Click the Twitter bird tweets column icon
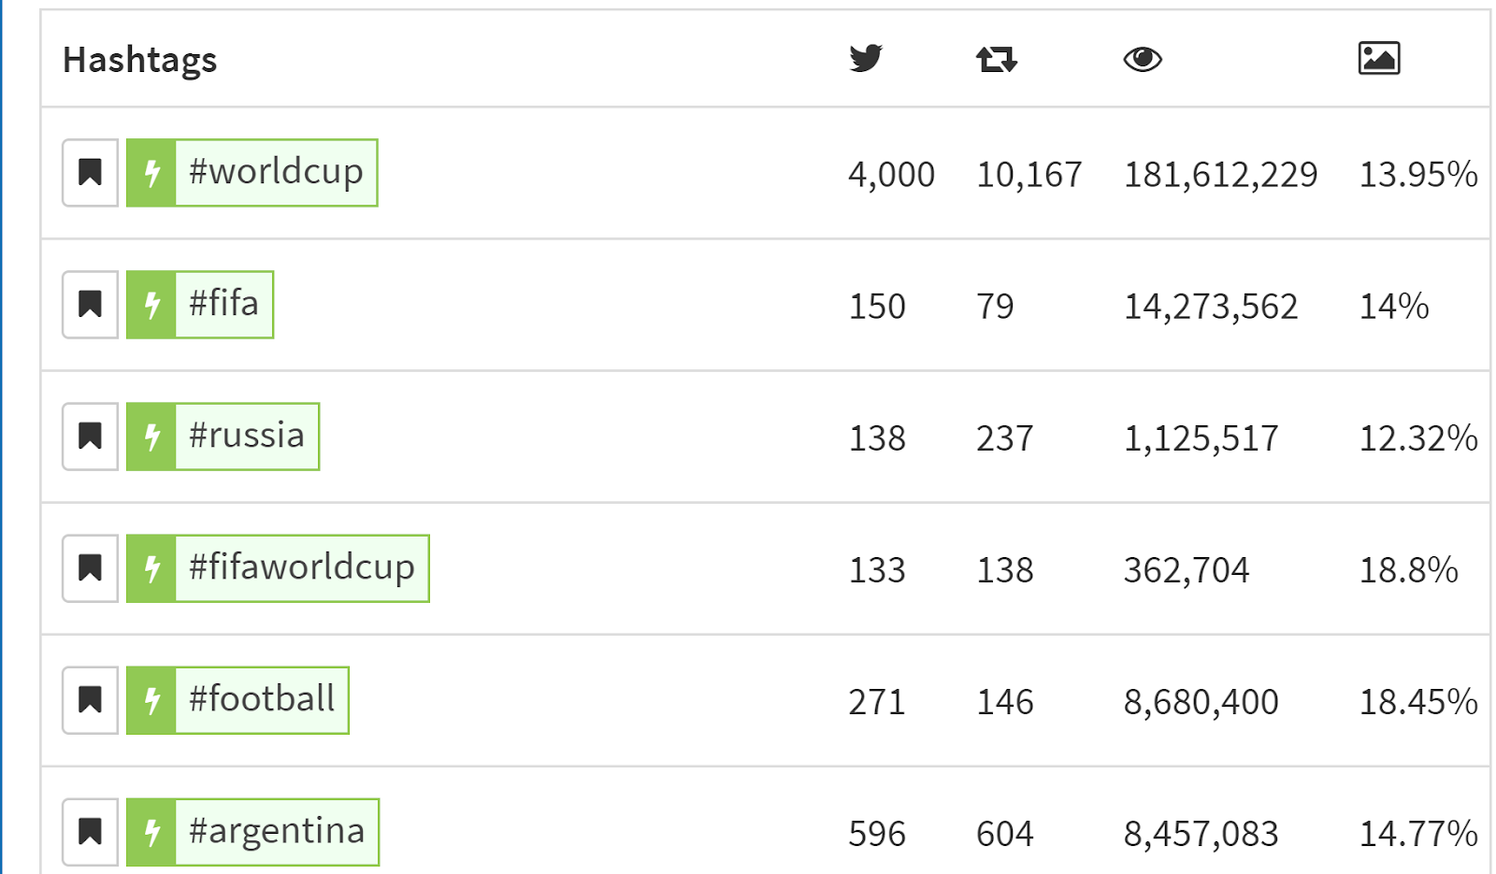The height and width of the screenshot is (874, 1496). coord(865,58)
